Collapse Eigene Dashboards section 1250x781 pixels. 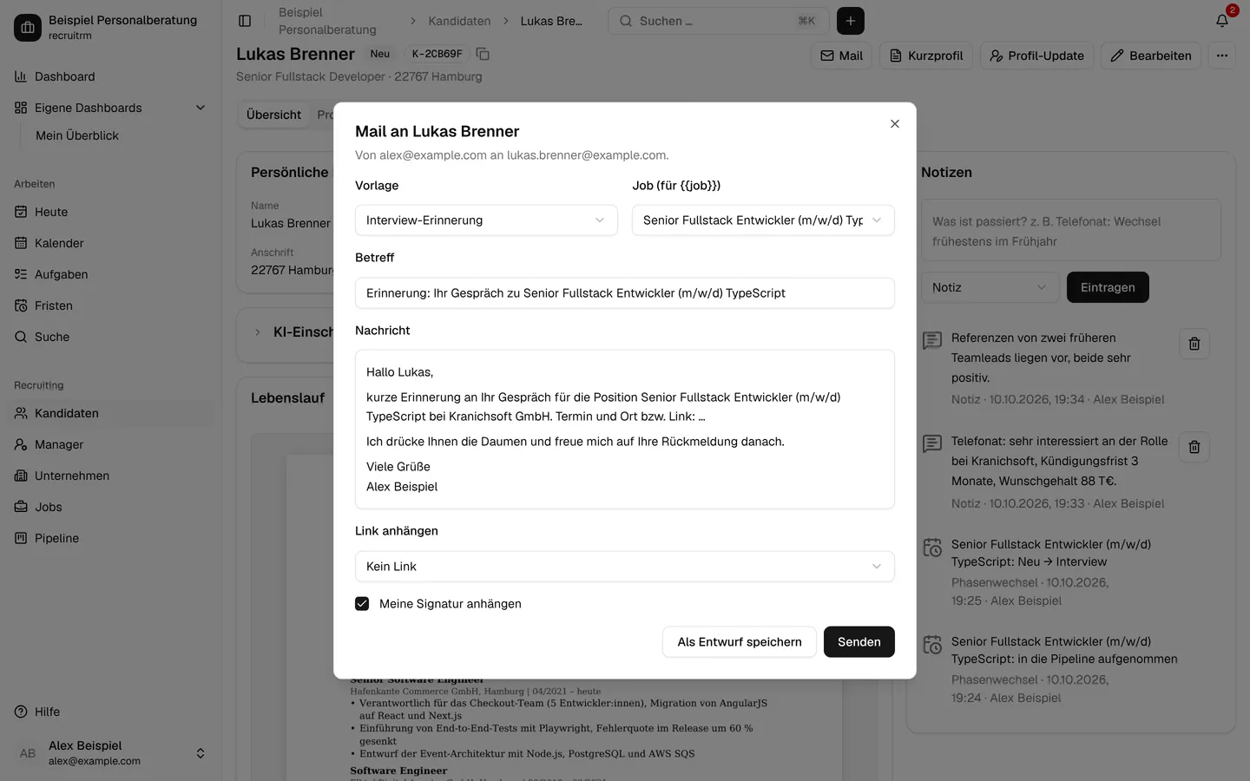tap(201, 108)
